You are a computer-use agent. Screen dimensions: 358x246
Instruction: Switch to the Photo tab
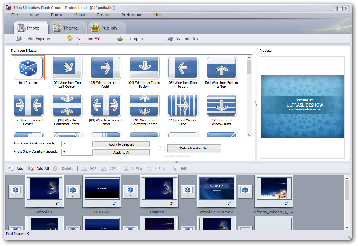[x=31, y=28]
